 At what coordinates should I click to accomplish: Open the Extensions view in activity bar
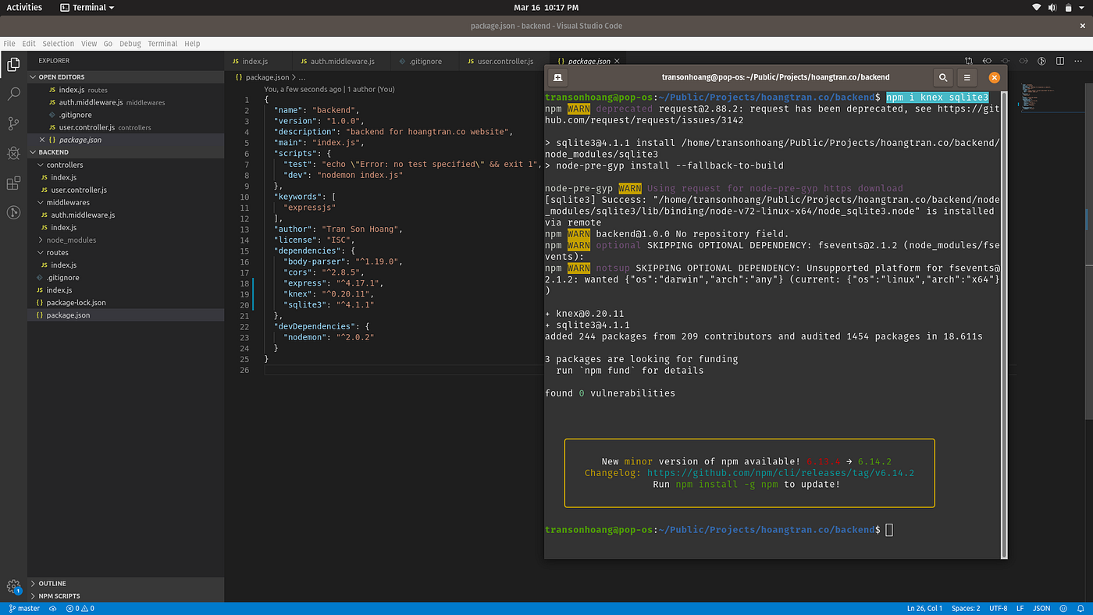pos(13,183)
